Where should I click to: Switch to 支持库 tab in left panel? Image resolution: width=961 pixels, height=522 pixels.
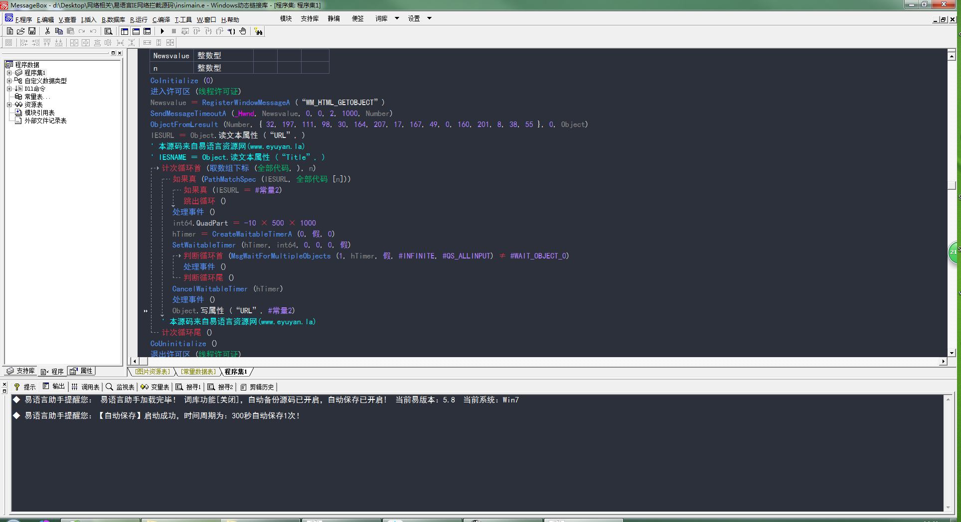coord(20,371)
